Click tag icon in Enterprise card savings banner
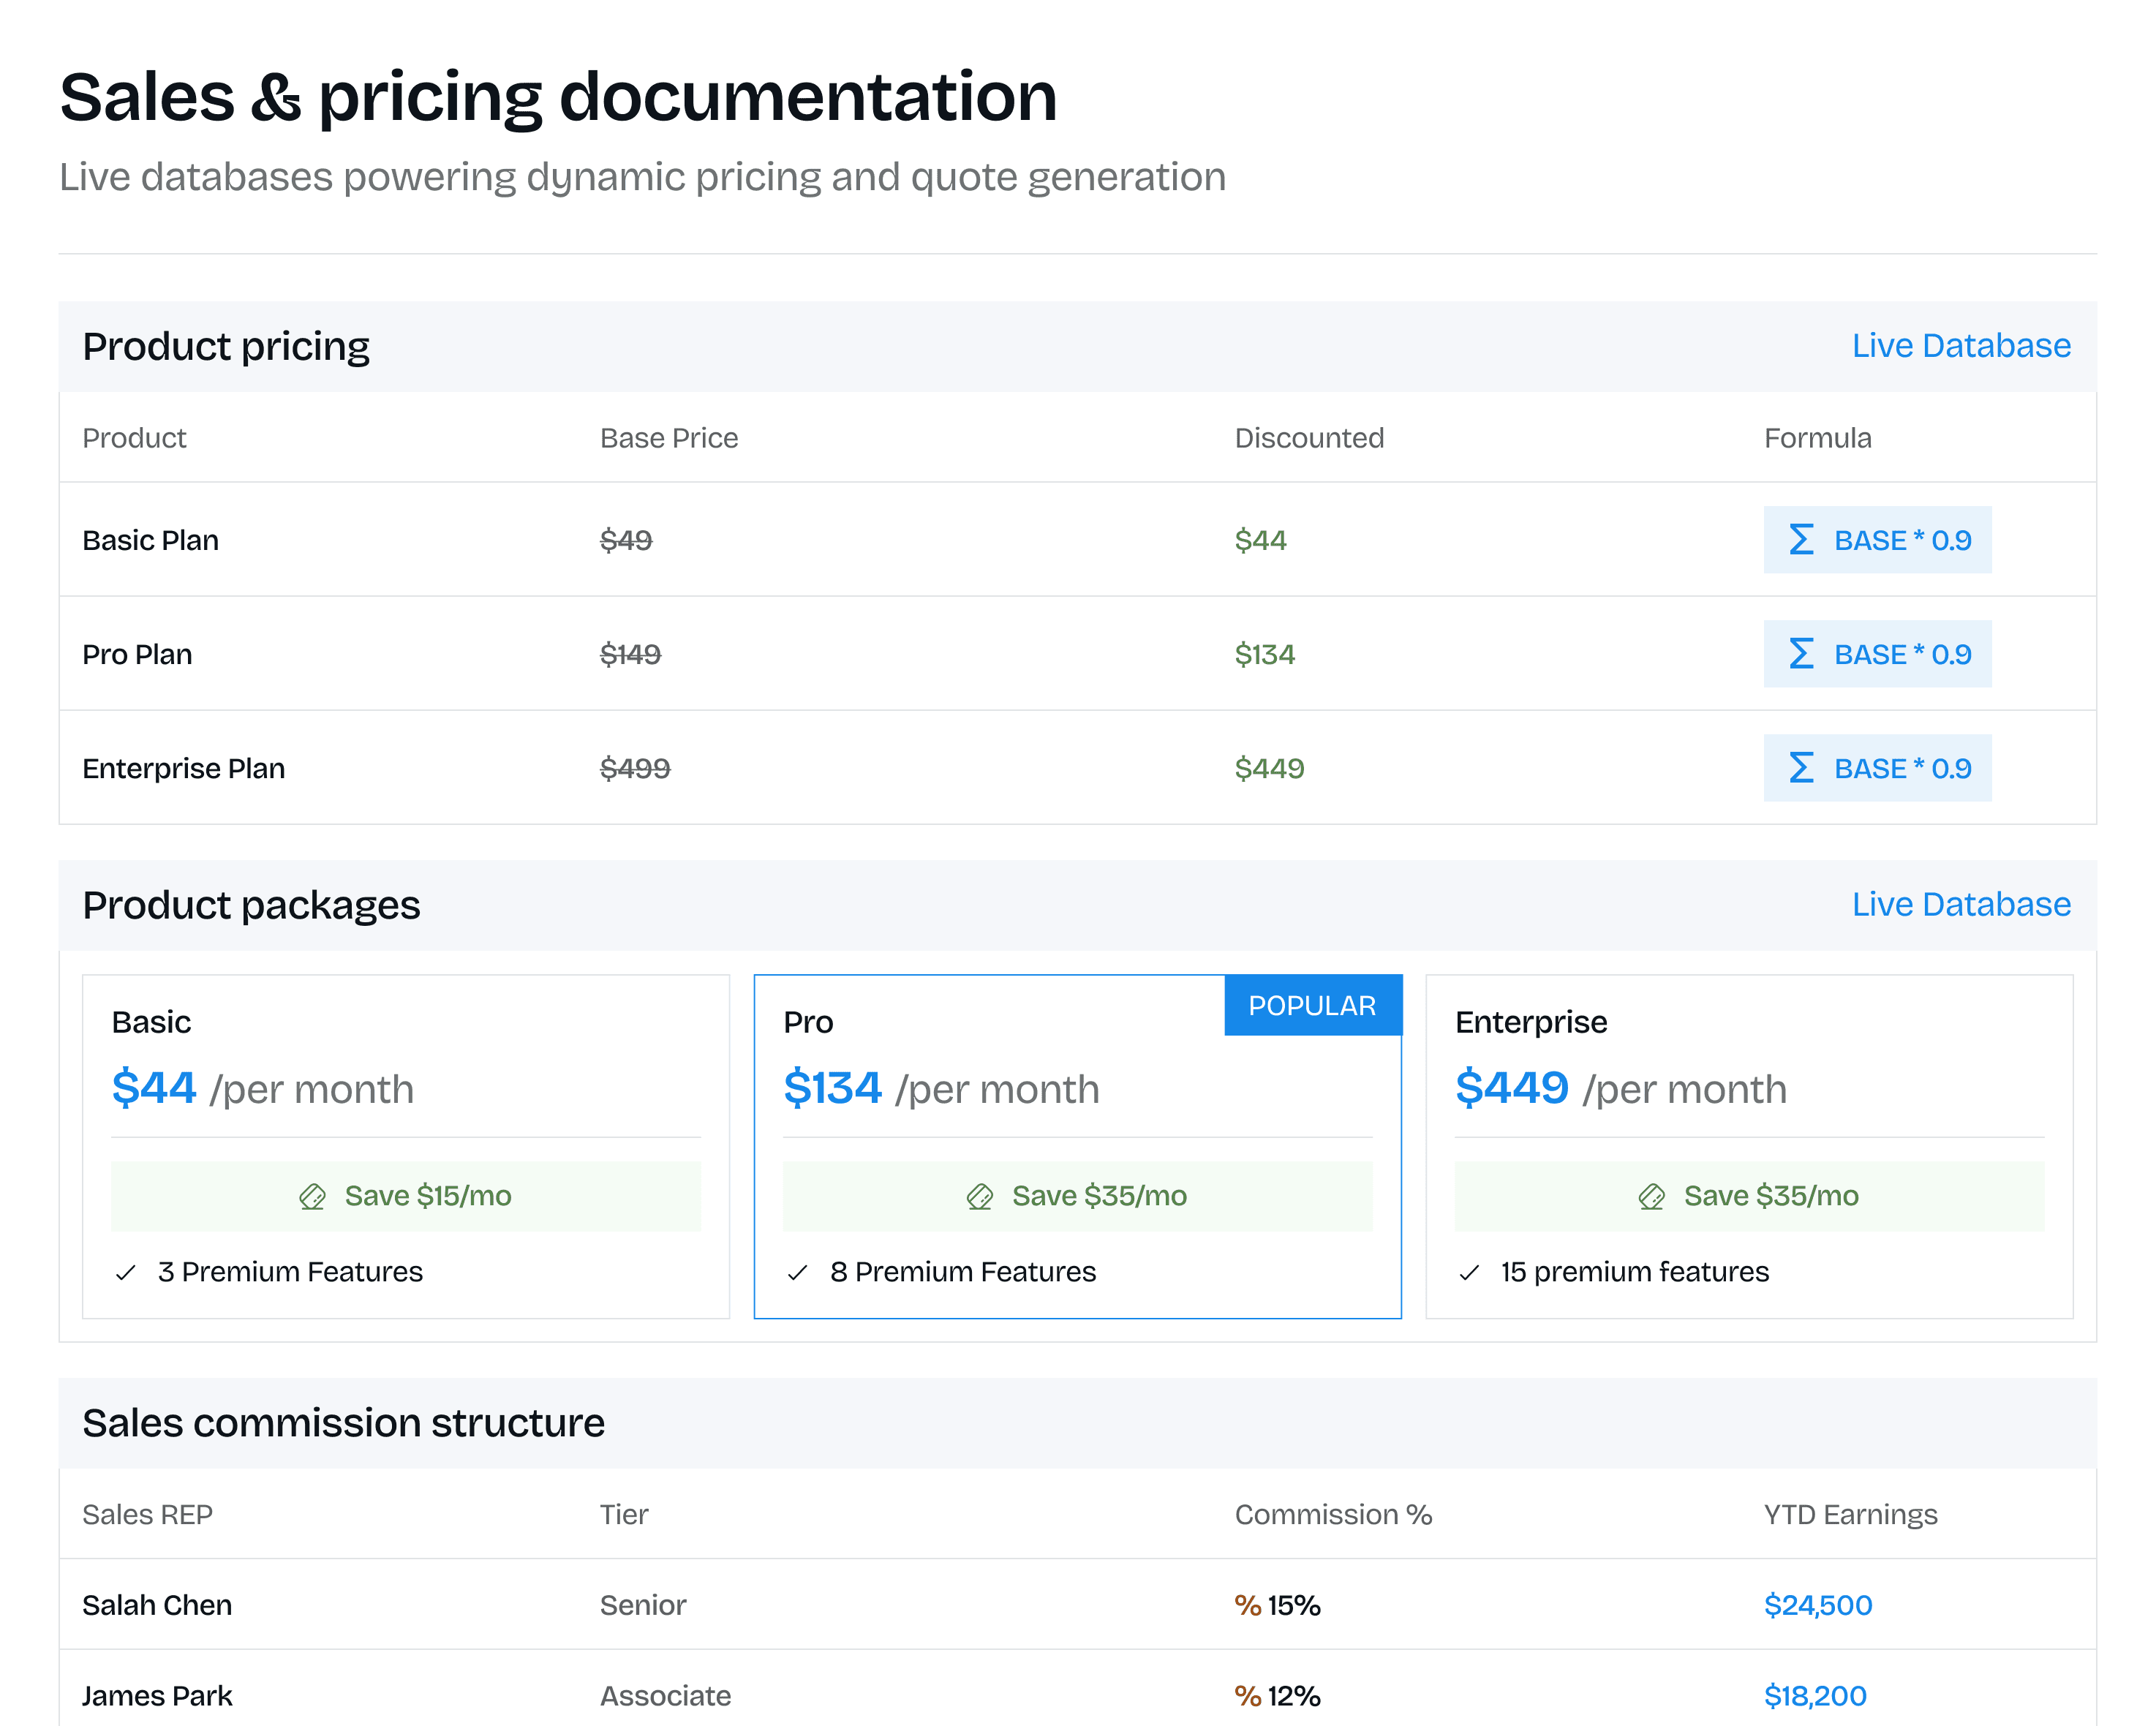The image size is (2156, 1726). (1651, 1196)
